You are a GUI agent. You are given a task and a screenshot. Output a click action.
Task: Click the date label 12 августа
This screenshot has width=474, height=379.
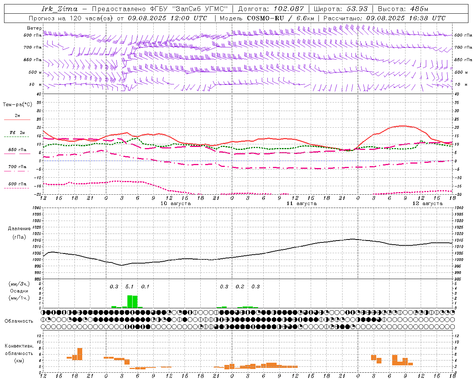427,204
